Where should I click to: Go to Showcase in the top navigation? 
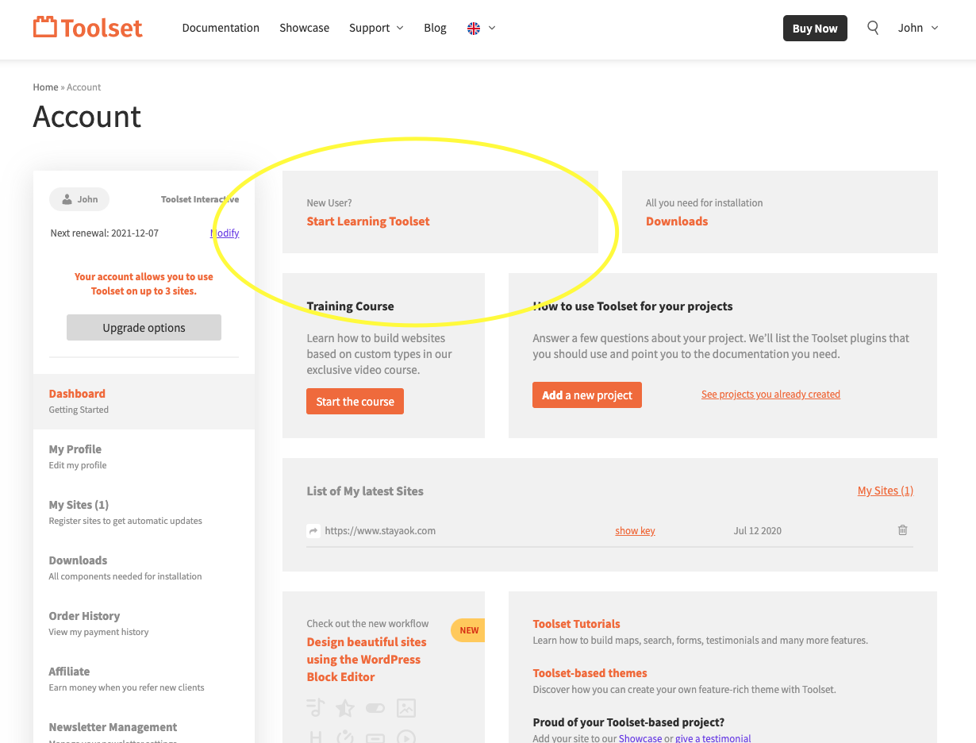click(304, 28)
